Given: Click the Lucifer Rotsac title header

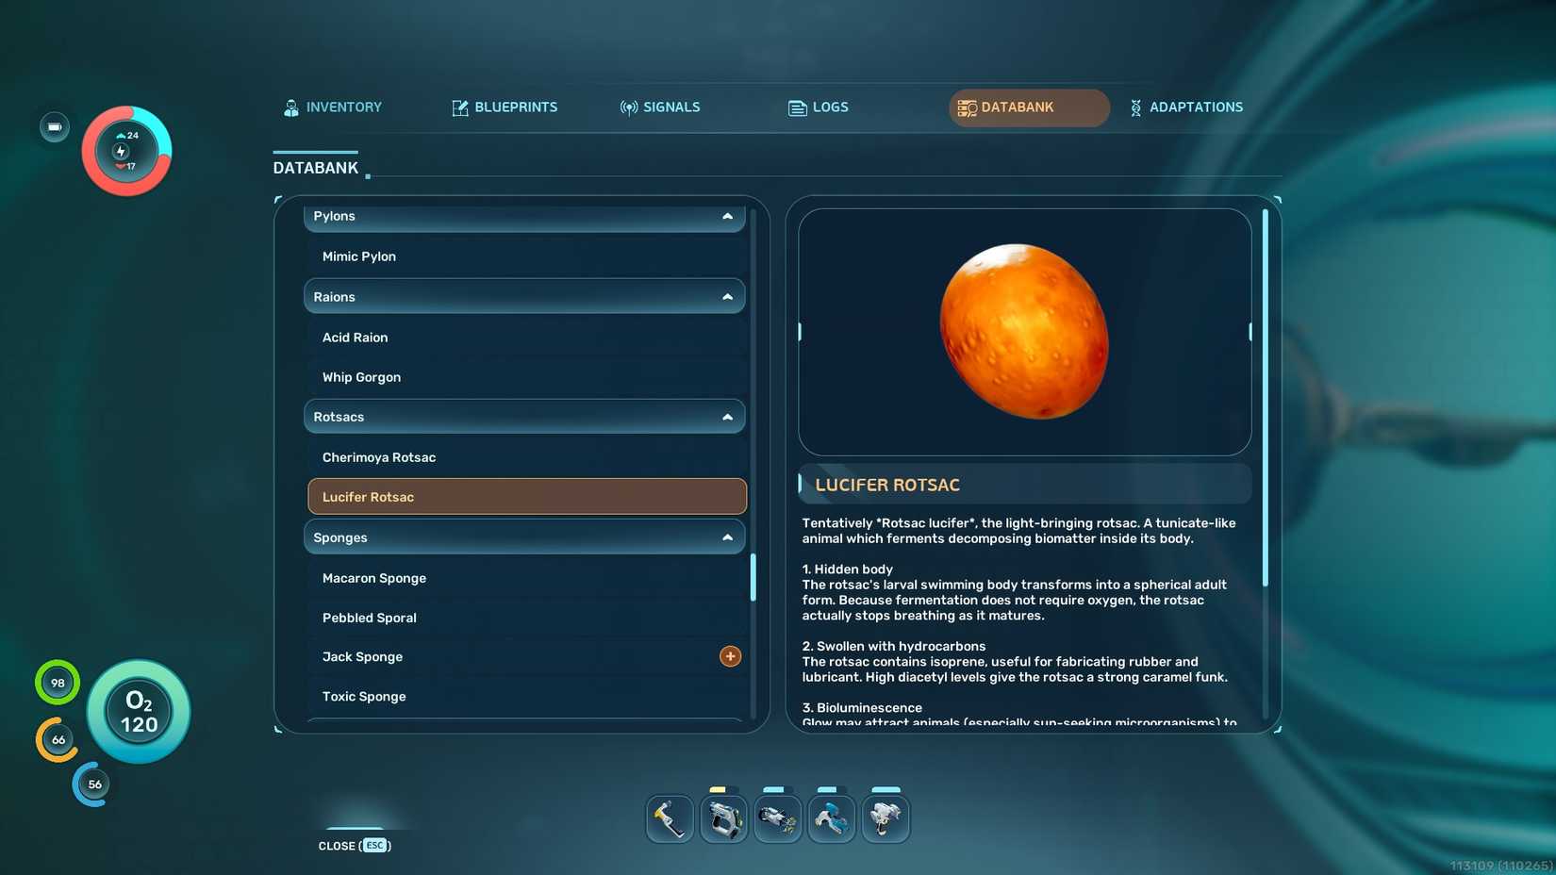Looking at the screenshot, I should (x=1025, y=485).
